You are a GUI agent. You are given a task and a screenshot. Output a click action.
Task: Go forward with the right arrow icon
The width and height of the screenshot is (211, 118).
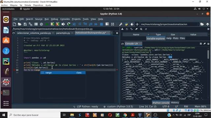[137, 24]
